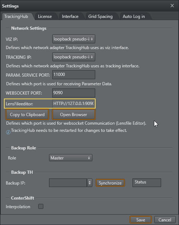
Task: Click the info icon beside restart notice
Action: (8, 132)
